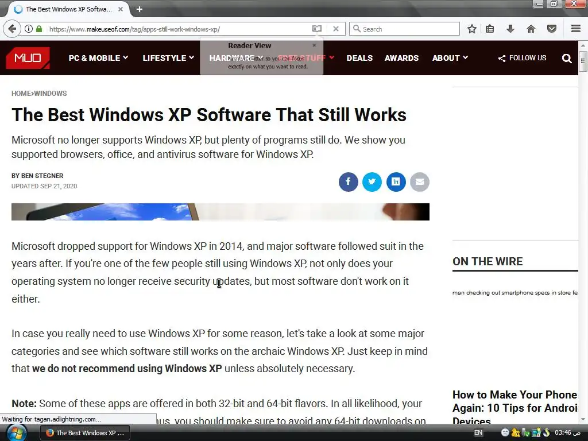The image size is (588, 441).
Task: Go back with the browser back arrow
Action: pos(12,29)
